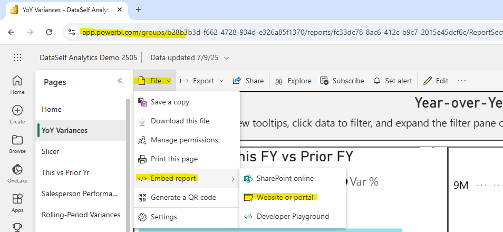Click Subscribe in the toolbar
Viewport: 503px width, 232px height.
coord(342,81)
